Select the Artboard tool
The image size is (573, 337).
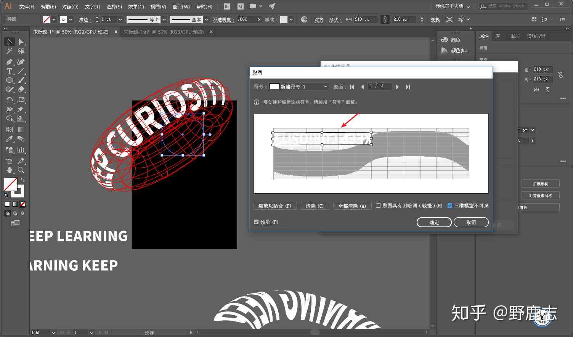[10, 160]
